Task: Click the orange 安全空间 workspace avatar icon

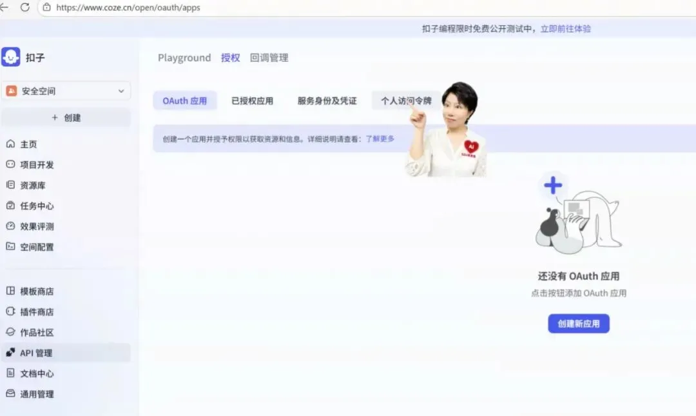Action: (12, 91)
